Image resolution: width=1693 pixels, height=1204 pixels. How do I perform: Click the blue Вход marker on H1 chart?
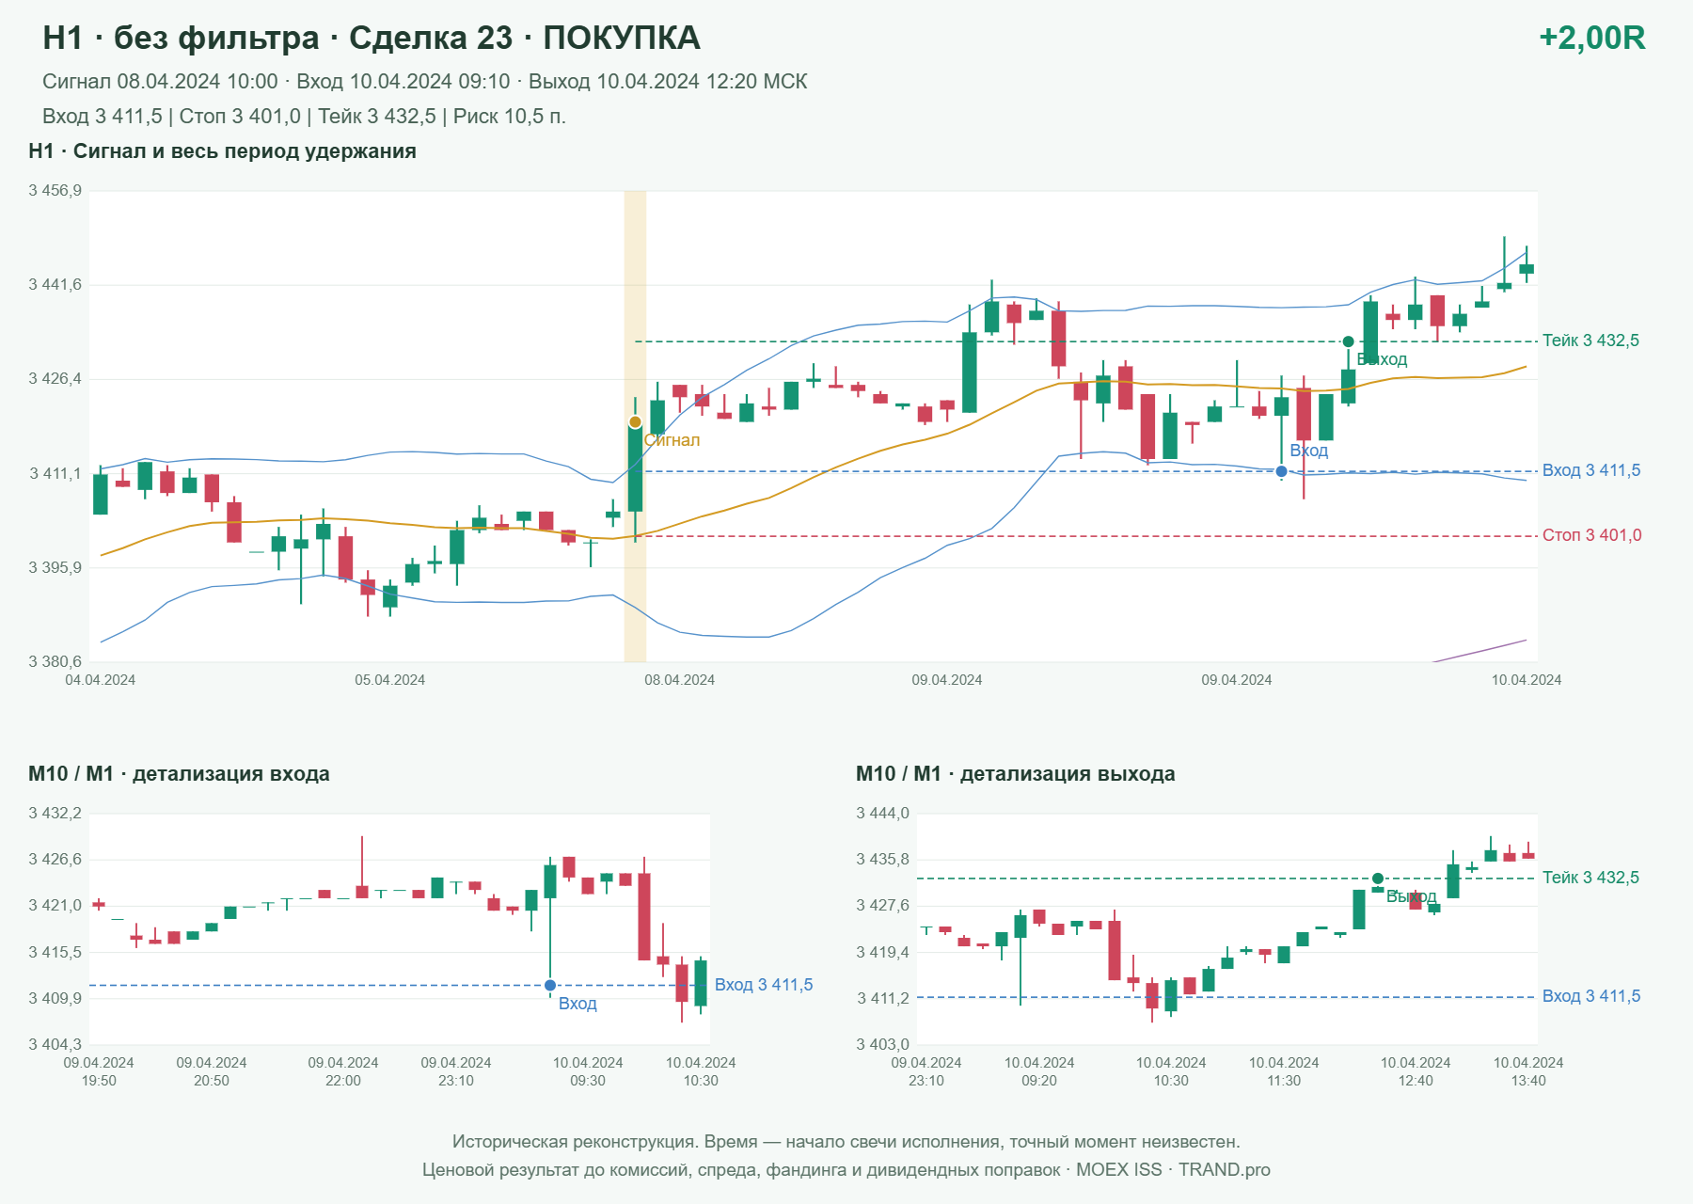1281,471
